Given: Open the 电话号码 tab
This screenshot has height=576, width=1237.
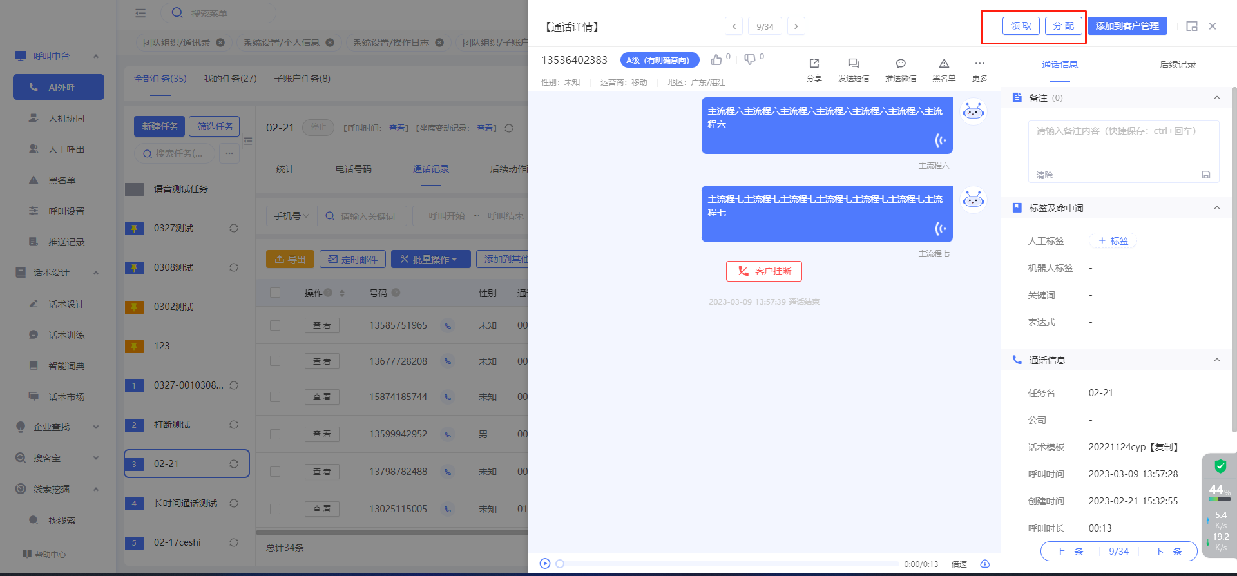Looking at the screenshot, I should (x=354, y=169).
